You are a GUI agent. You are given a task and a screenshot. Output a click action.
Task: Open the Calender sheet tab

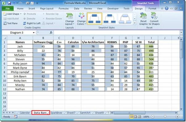pos(25,113)
